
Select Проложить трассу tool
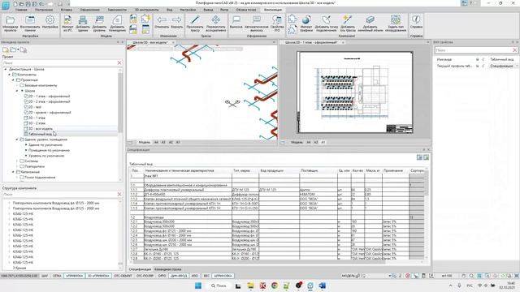195,24
